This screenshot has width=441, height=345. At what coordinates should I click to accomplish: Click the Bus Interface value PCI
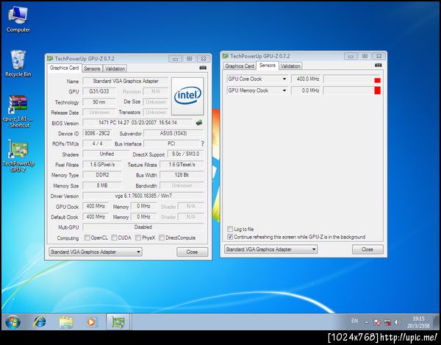tap(171, 143)
